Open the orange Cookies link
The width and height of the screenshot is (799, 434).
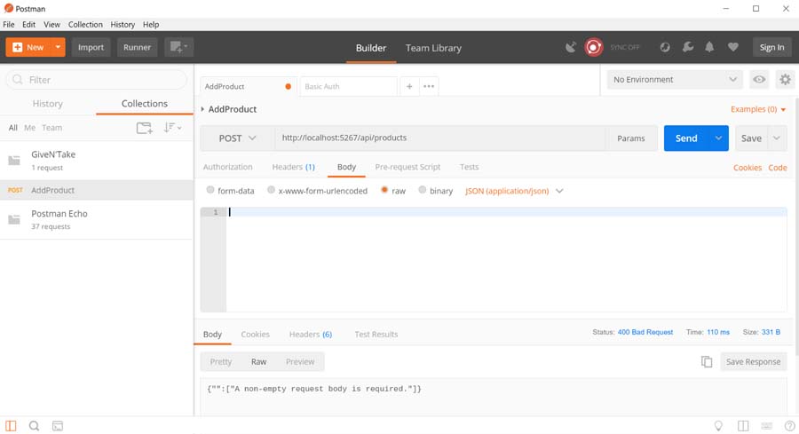click(747, 168)
